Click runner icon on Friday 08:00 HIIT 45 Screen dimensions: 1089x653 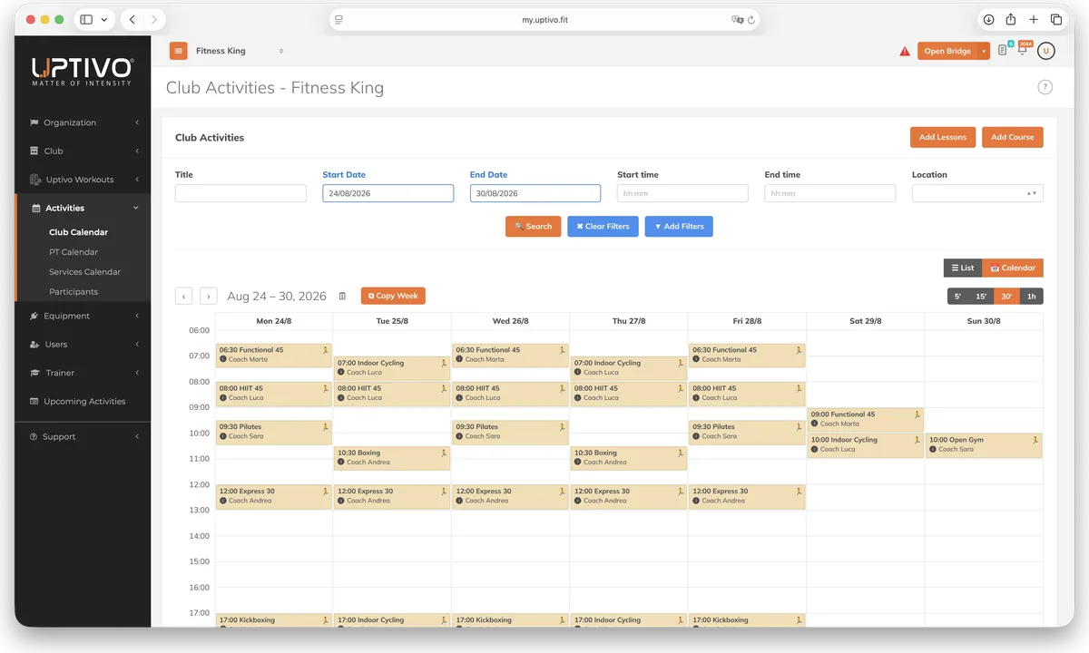pos(799,387)
